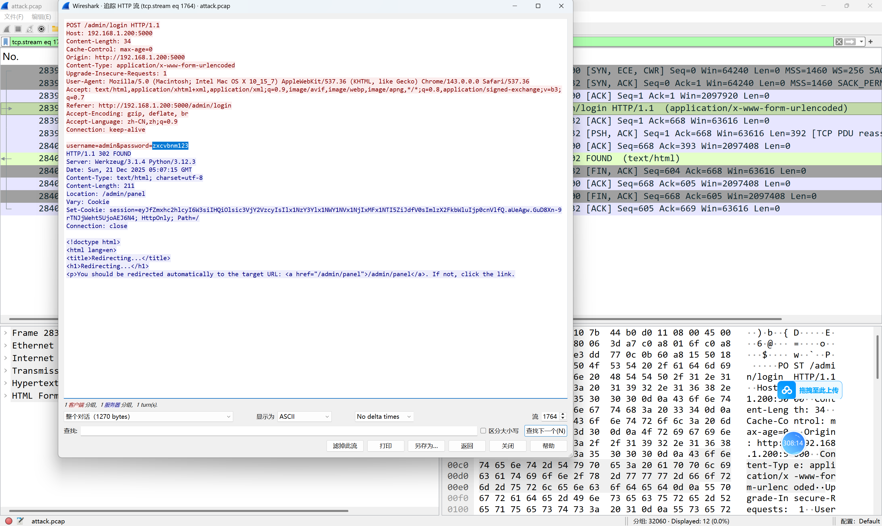Expand the Transmission Control Protocol row

pos(6,371)
